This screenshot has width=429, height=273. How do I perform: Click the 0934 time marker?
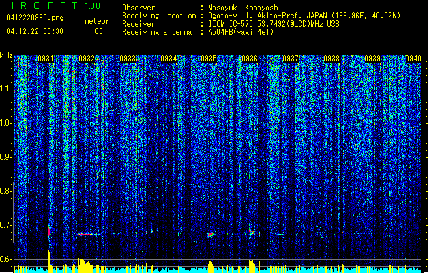tap(168, 59)
